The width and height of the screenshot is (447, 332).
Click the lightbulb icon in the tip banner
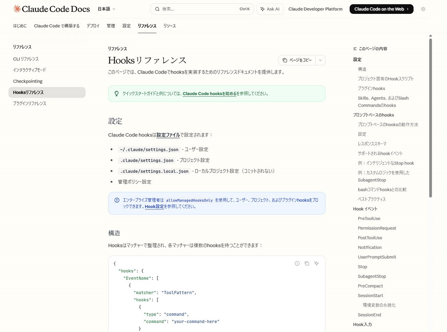117,93
